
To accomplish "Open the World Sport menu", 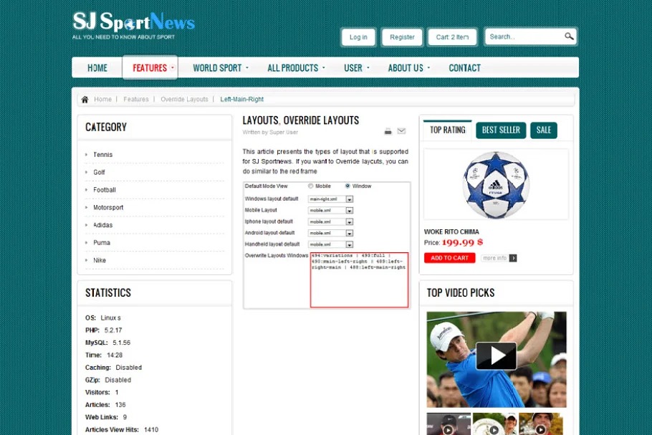I will point(220,68).
